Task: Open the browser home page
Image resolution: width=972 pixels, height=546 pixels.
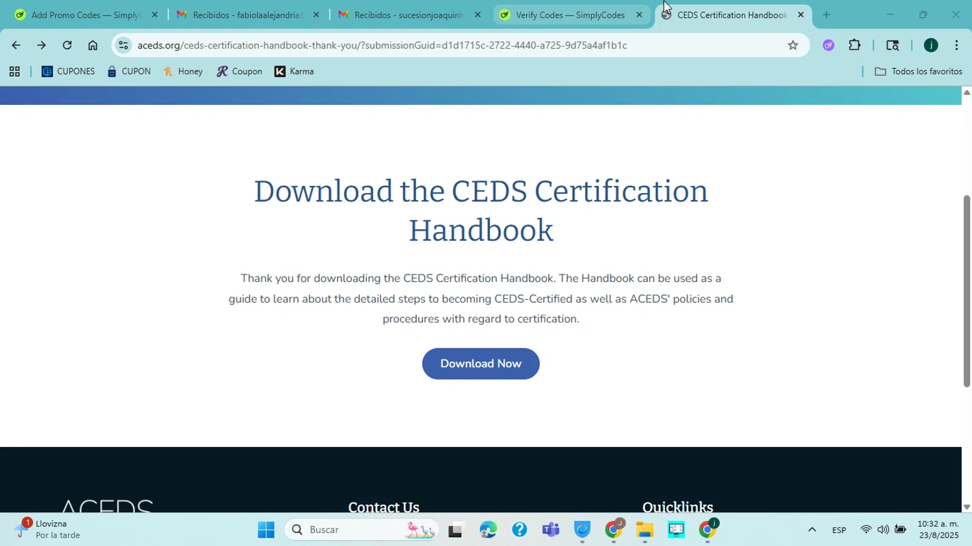Action: click(x=93, y=45)
